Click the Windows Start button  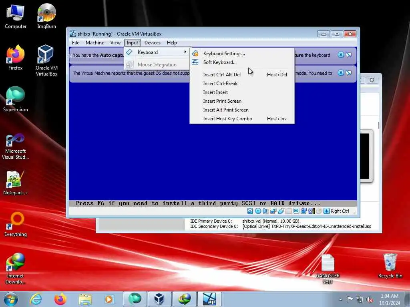11,299
